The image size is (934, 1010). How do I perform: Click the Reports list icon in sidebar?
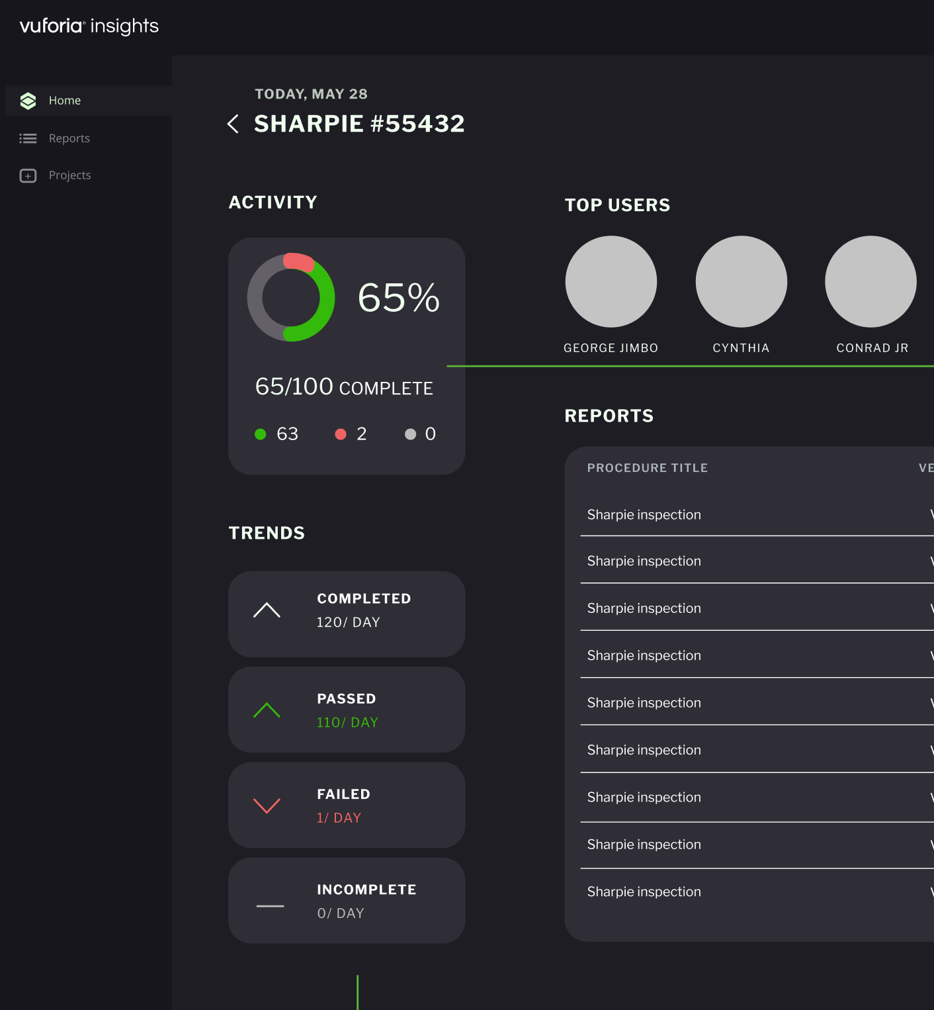point(28,138)
